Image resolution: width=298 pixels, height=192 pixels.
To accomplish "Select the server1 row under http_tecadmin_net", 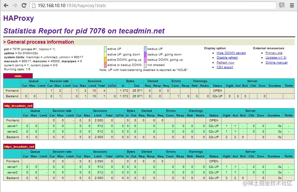I will point(12,126).
